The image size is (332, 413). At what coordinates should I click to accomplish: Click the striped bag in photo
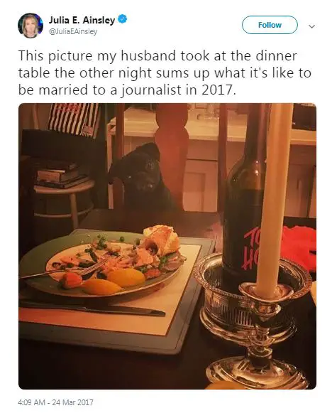(74, 119)
